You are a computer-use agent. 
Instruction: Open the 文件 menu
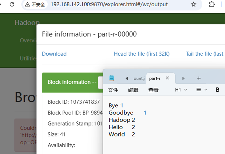coord(113,89)
